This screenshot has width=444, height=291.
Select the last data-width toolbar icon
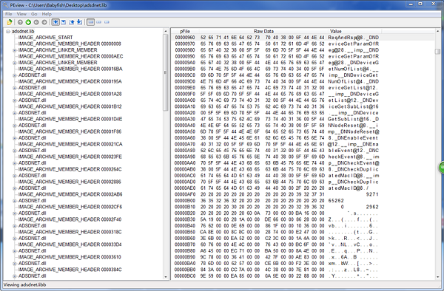point(107,22)
